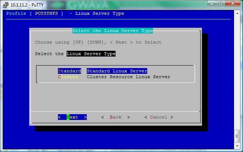
Task: Click the highlighted 'Linux Server Type' label
Action: 91,54
